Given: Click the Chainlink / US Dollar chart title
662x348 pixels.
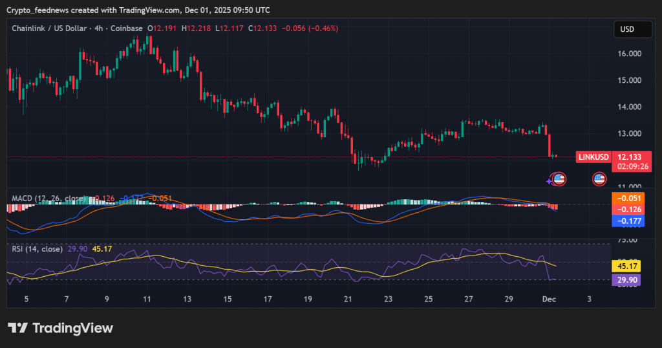Looking at the screenshot, I should (x=77, y=28).
